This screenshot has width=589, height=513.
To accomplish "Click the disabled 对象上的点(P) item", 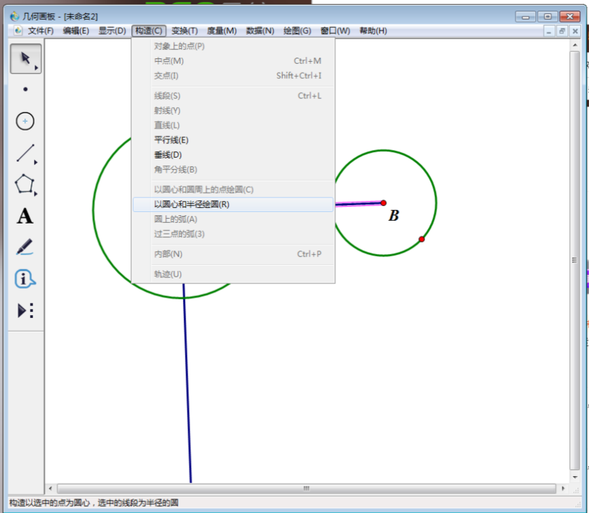I will point(233,46).
